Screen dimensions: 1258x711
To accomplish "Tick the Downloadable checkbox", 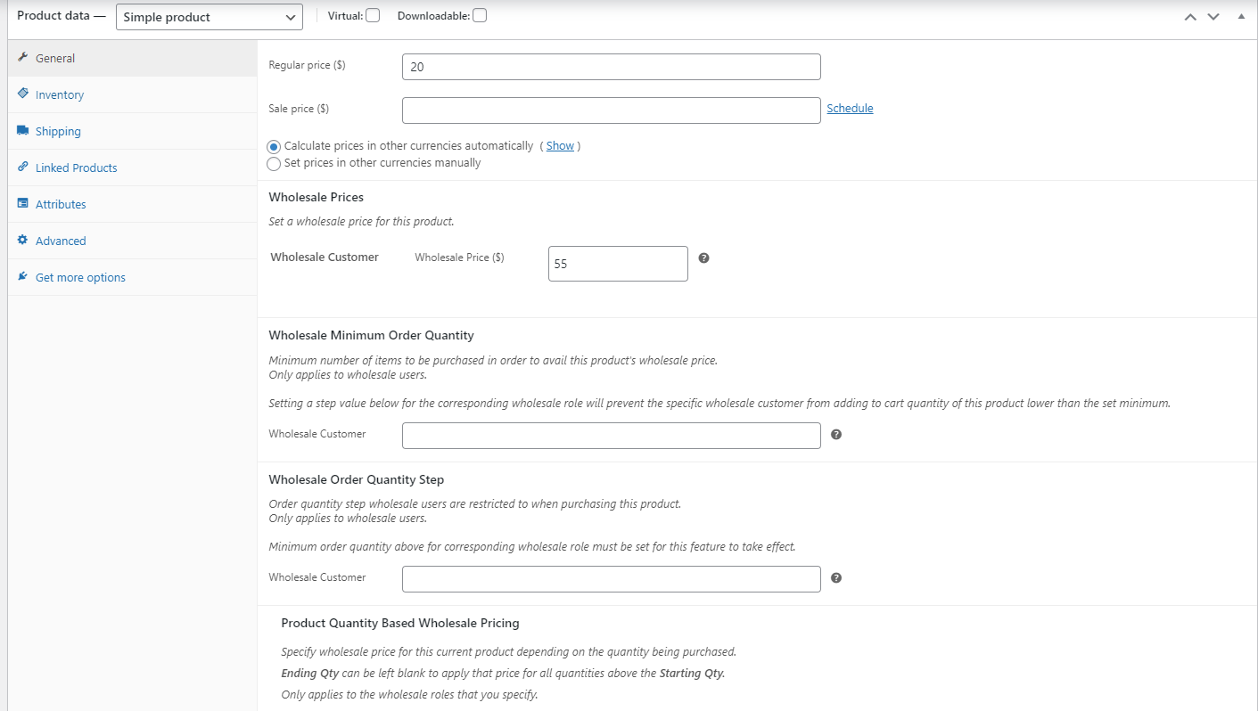I will coord(480,15).
